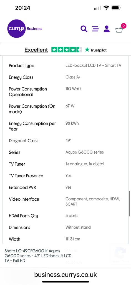Select the Product Type specification row
Image resolution: width=131 pixels, height=285 pixels.
[x=65, y=66]
